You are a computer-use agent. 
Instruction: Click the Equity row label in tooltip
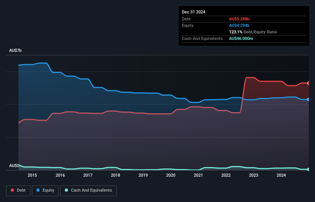click(x=188, y=25)
